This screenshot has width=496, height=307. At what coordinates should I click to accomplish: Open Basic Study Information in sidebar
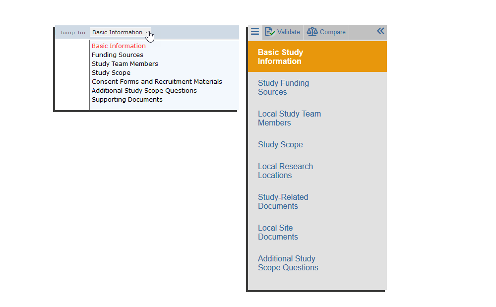click(317, 57)
